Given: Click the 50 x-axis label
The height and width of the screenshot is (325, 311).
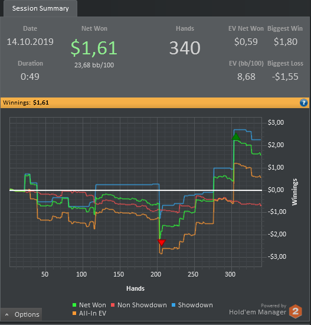Looking at the screenshot, I should coord(45,274).
